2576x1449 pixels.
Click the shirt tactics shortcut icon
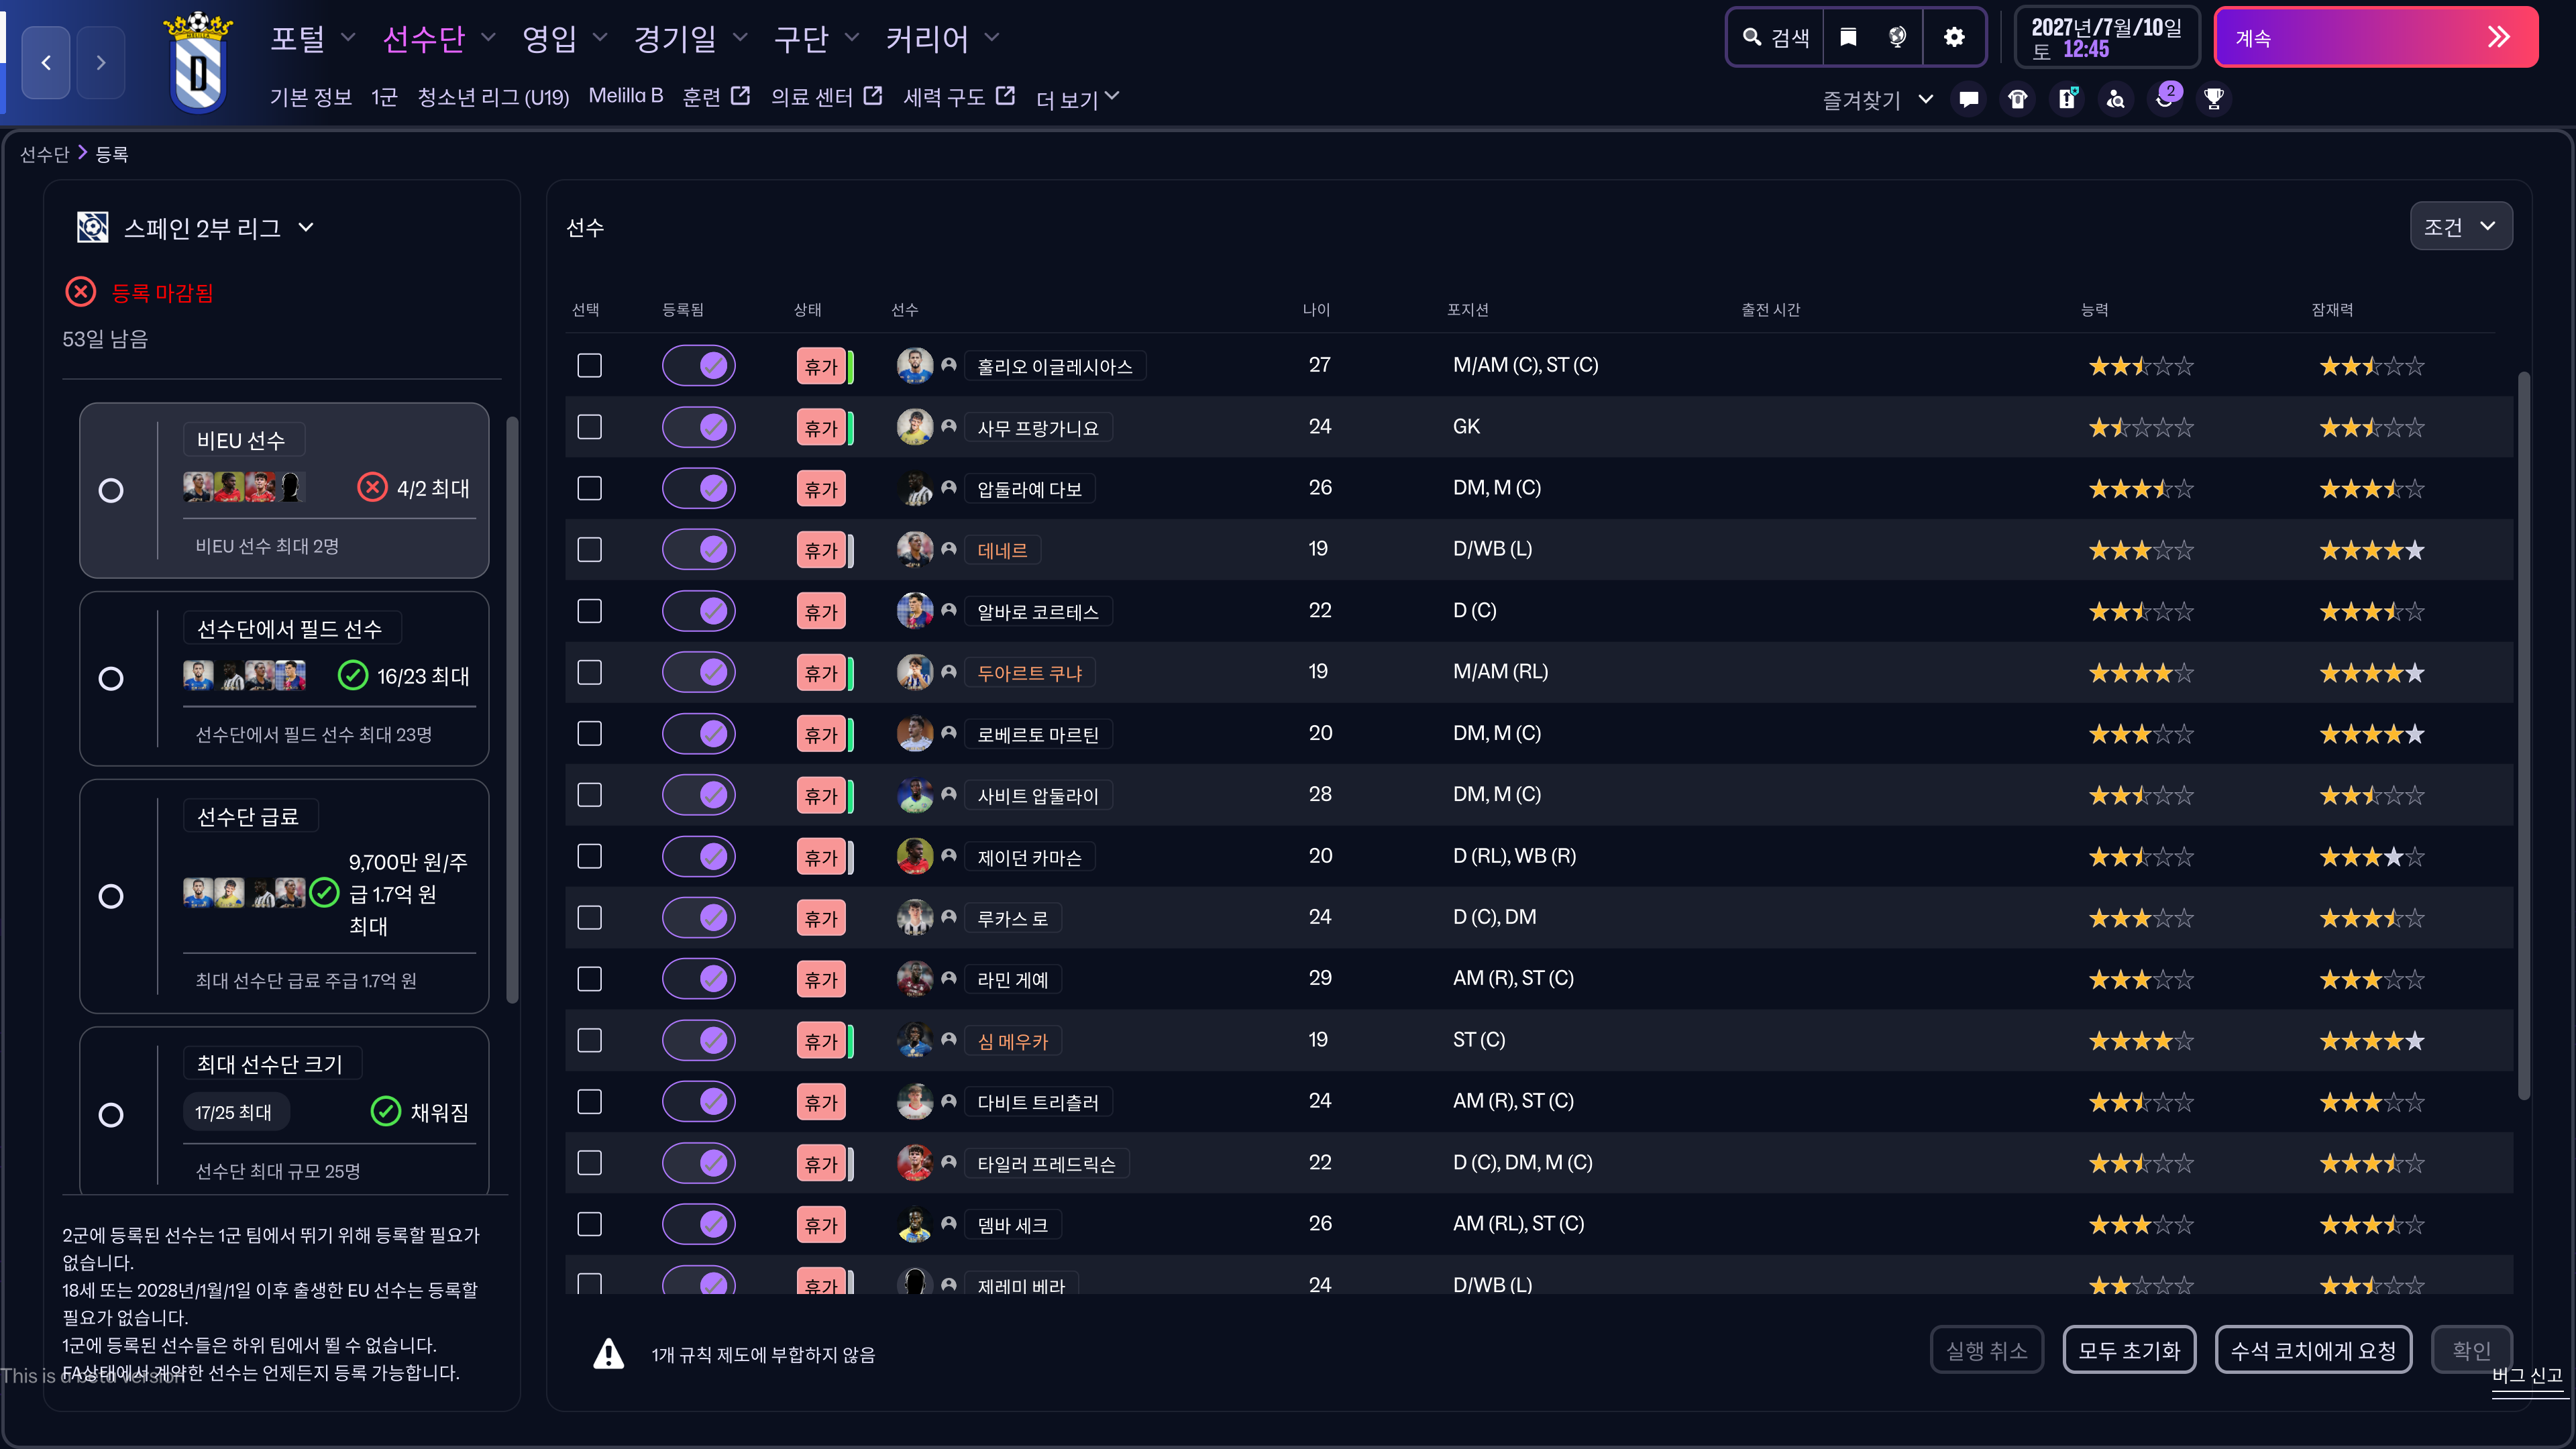[x=2018, y=99]
